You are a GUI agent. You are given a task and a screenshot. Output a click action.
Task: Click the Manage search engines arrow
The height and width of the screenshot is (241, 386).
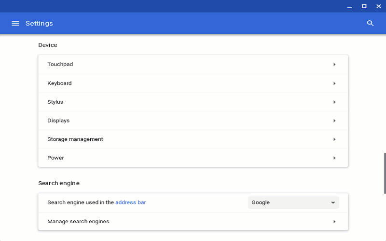pyautogui.click(x=334, y=222)
